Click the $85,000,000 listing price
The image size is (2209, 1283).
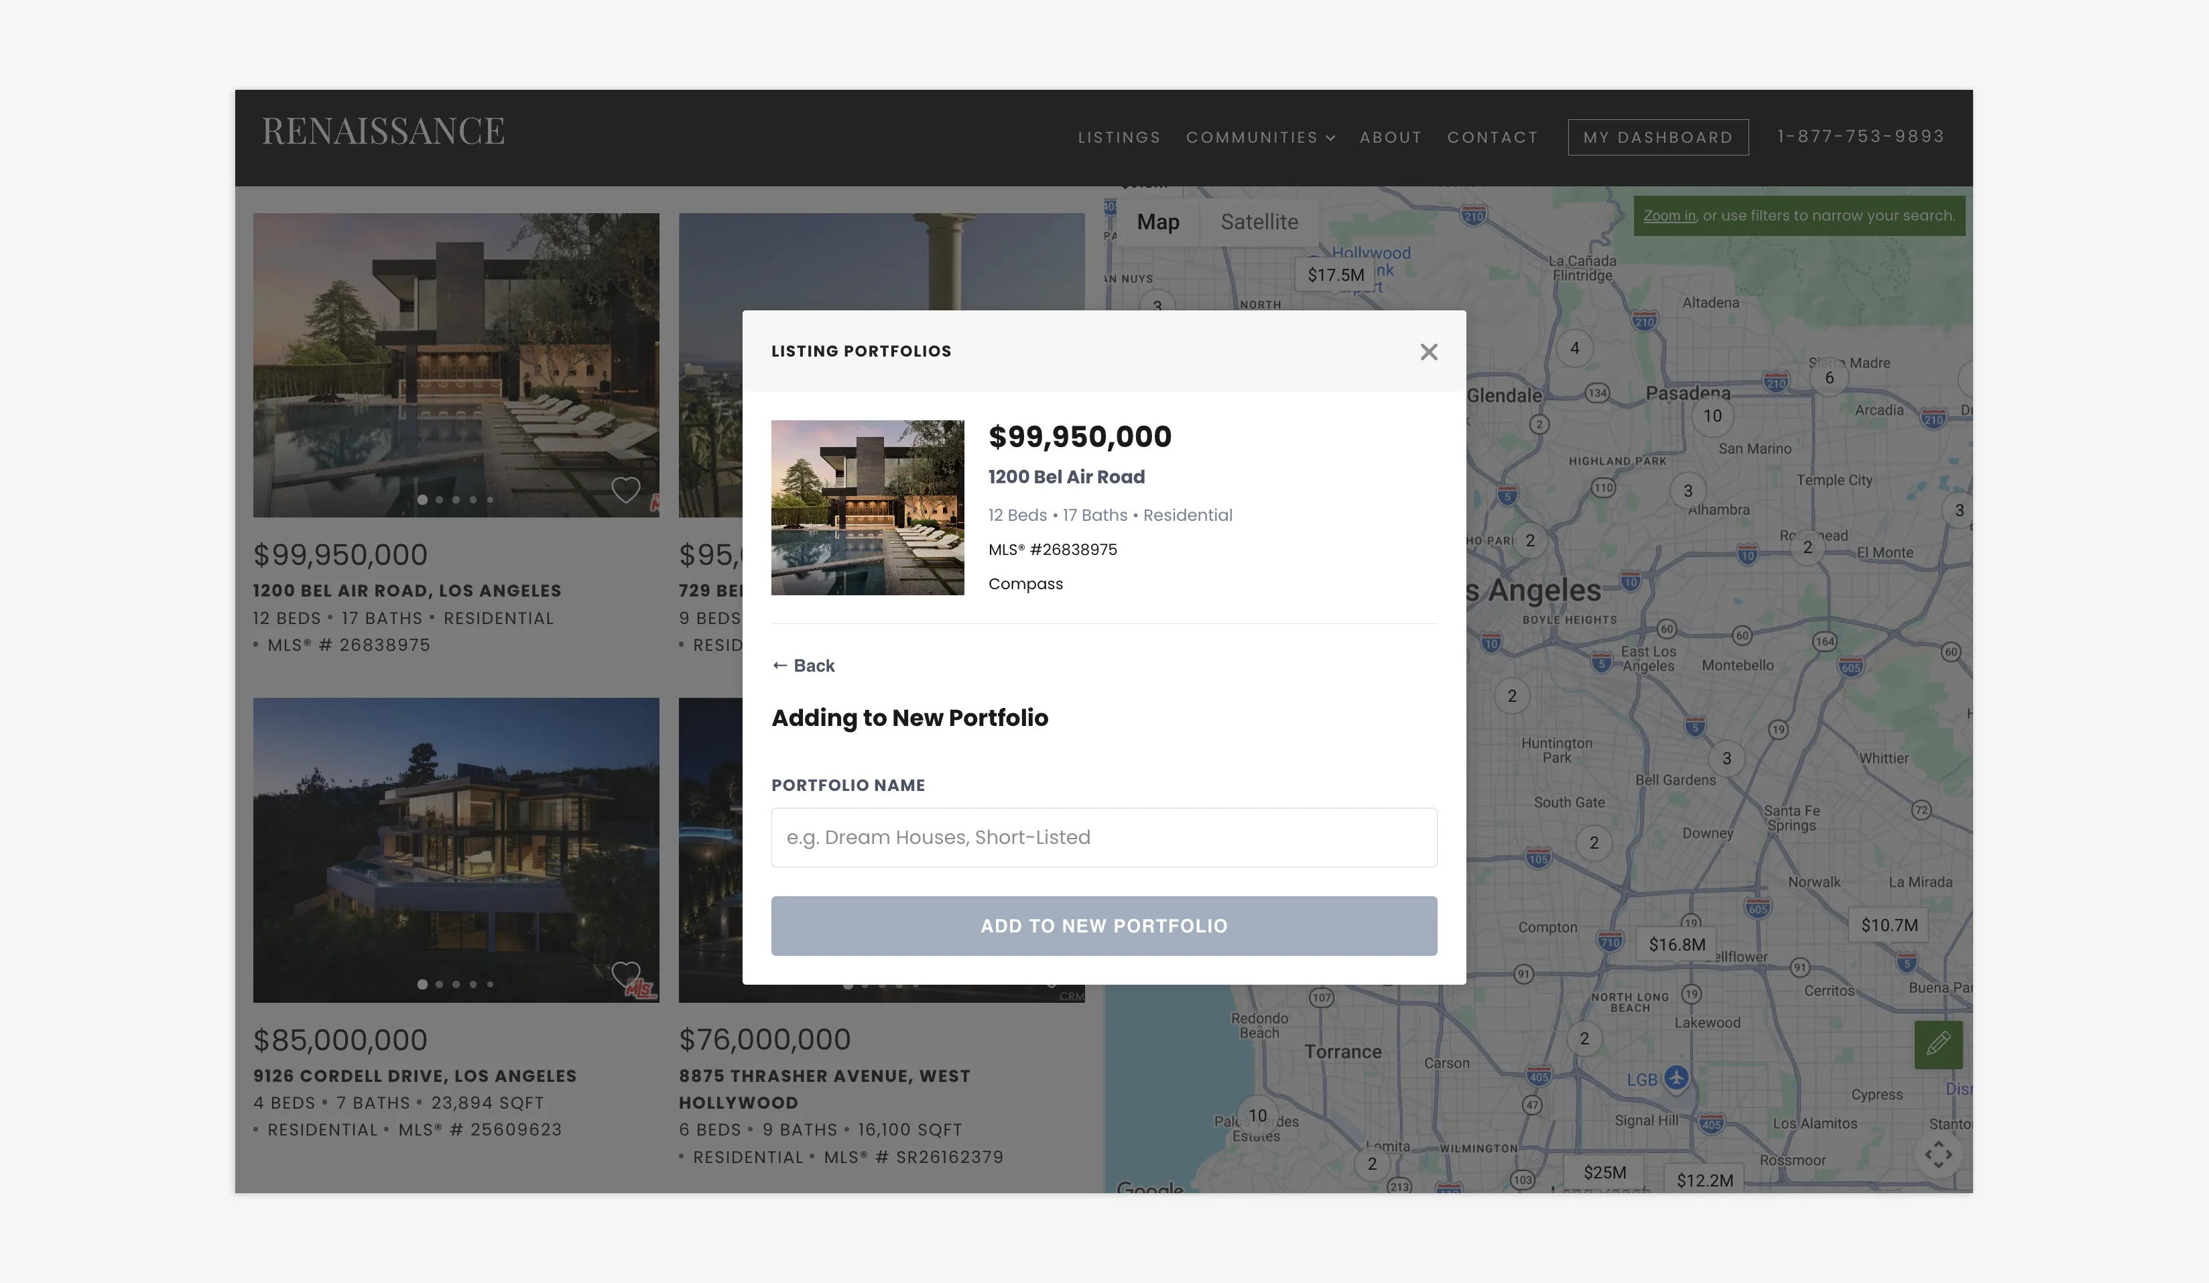pyautogui.click(x=340, y=1040)
